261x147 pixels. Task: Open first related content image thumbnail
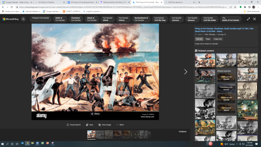click(x=205, y=61)
